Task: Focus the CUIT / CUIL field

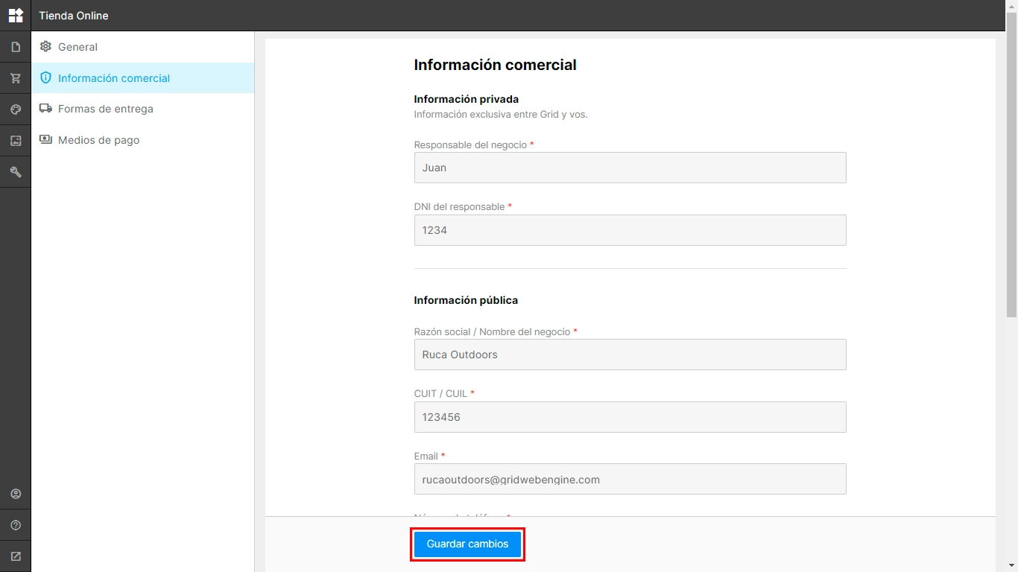Action: 630,417
